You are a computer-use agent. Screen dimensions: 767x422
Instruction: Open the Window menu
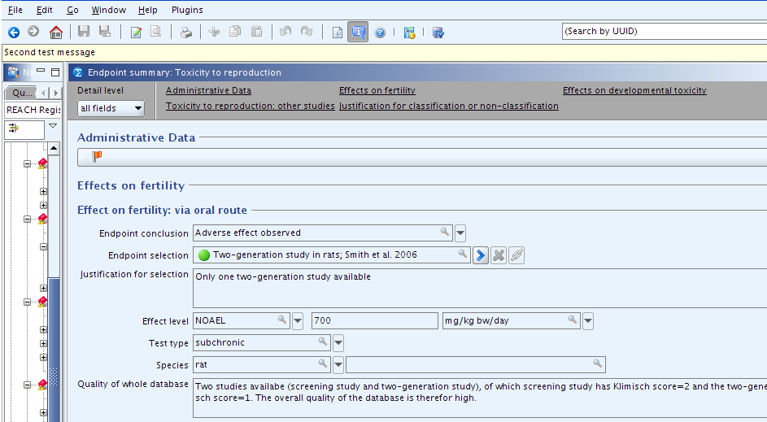[x=109, y=10]
